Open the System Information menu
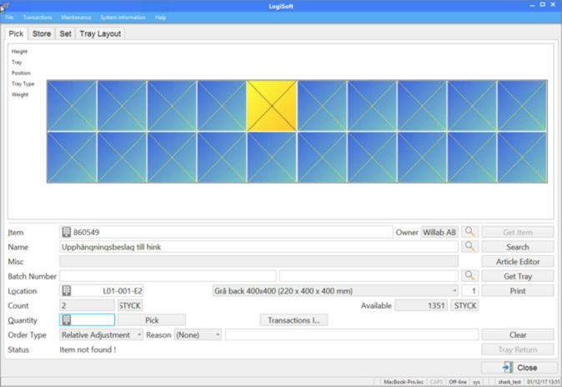Image resolution: width=562 pixels, height=387 pixels. 123,18
